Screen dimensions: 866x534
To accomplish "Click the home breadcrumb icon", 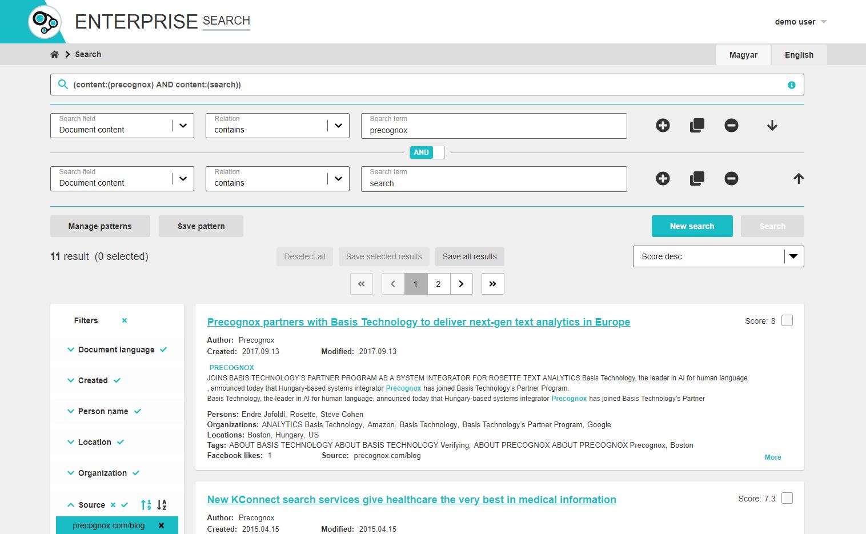I will point(54,54).
